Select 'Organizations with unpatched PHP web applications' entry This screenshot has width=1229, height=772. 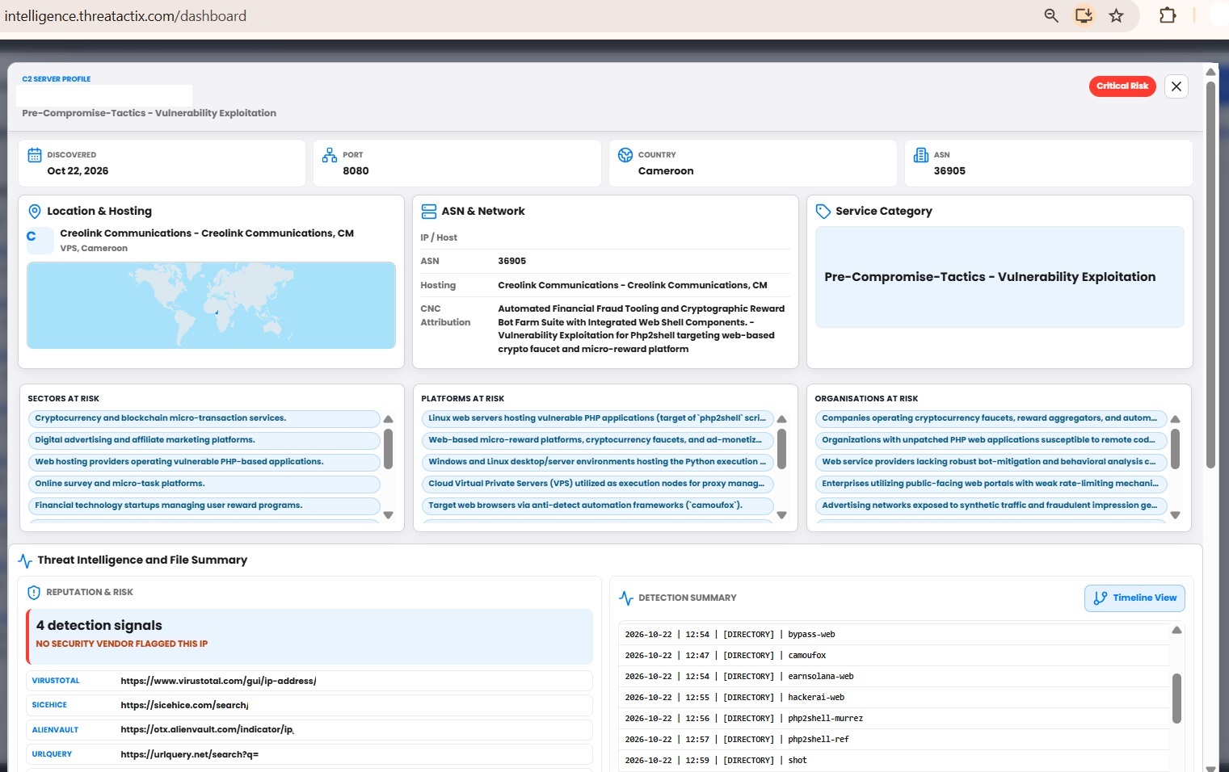[x=991, y=440]
